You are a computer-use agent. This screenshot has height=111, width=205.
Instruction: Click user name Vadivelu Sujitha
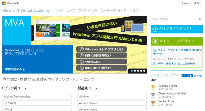(x=168, y=86)
